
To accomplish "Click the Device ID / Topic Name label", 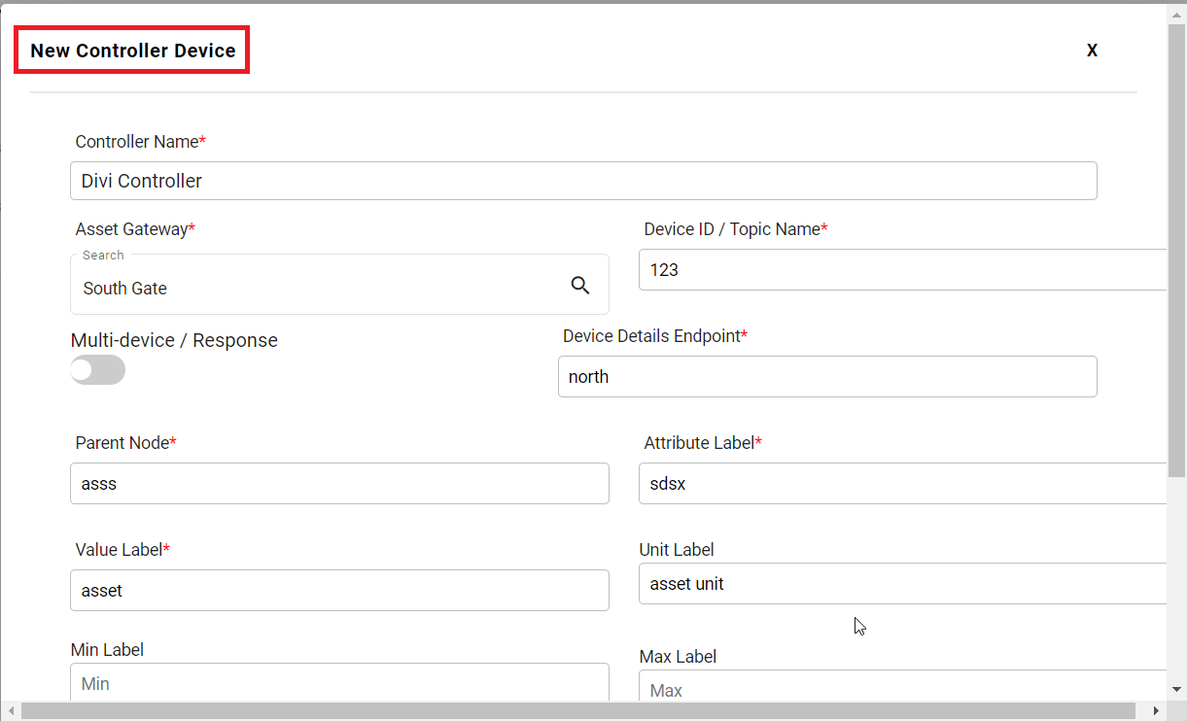I will 736,229.
